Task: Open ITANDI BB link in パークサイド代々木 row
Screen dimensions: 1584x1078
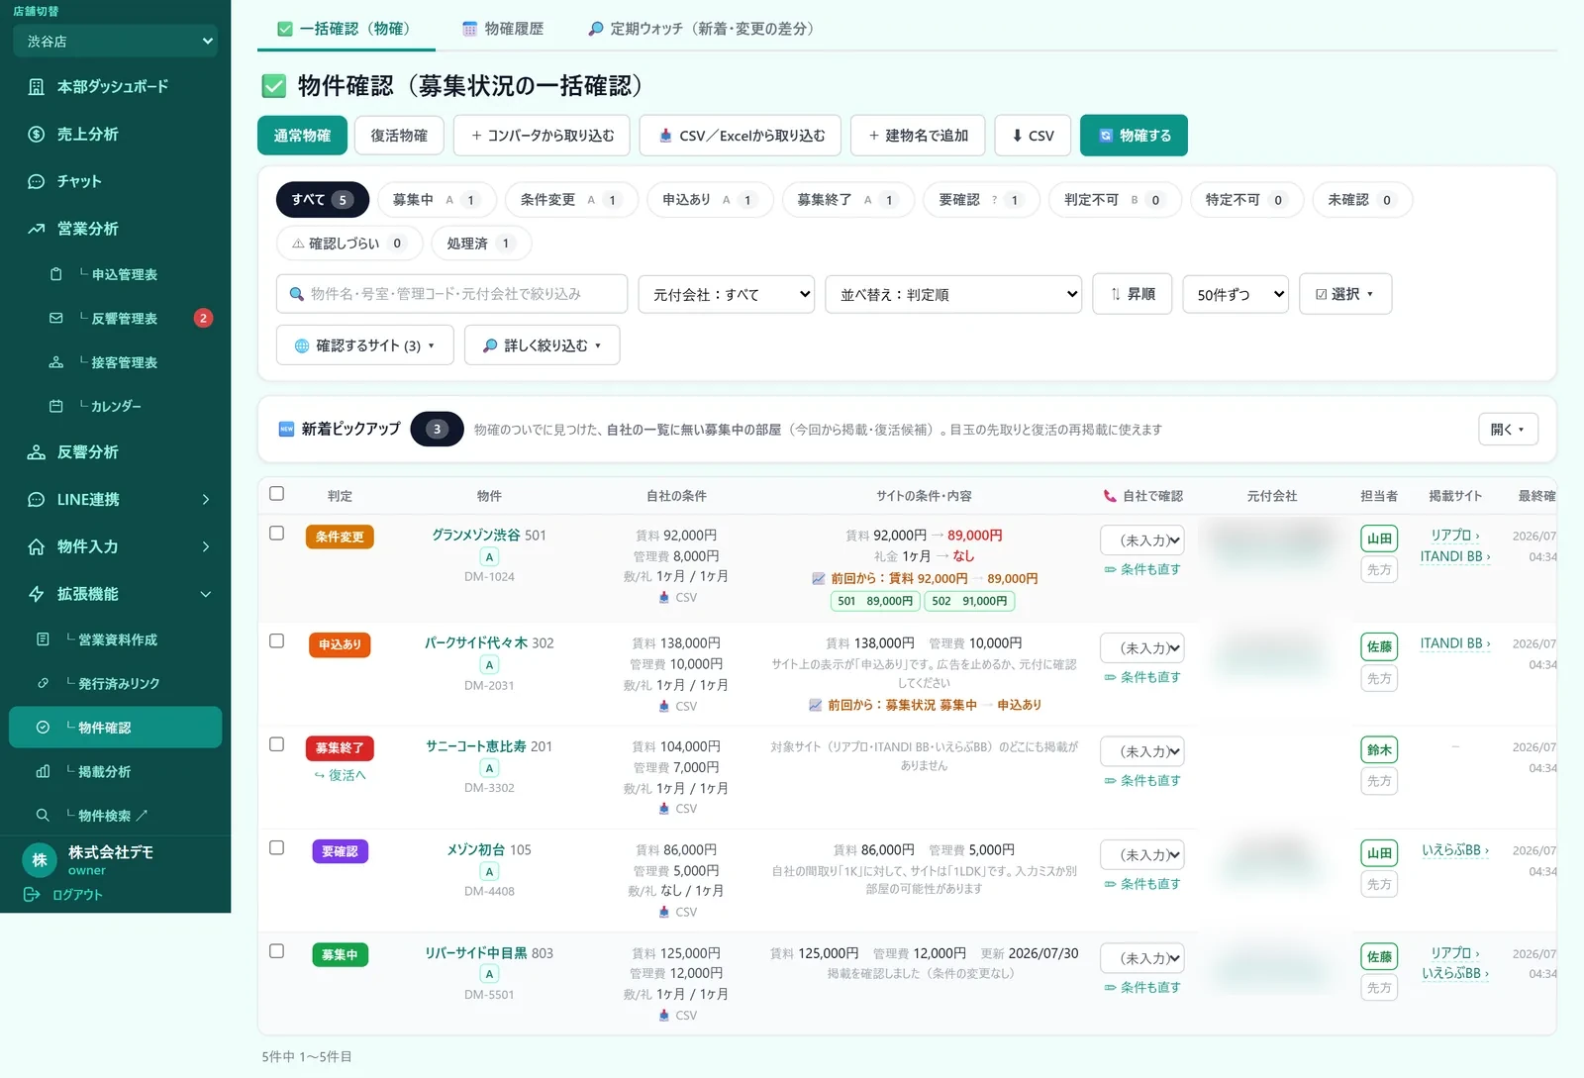Action: click(x=1454, y=643)
